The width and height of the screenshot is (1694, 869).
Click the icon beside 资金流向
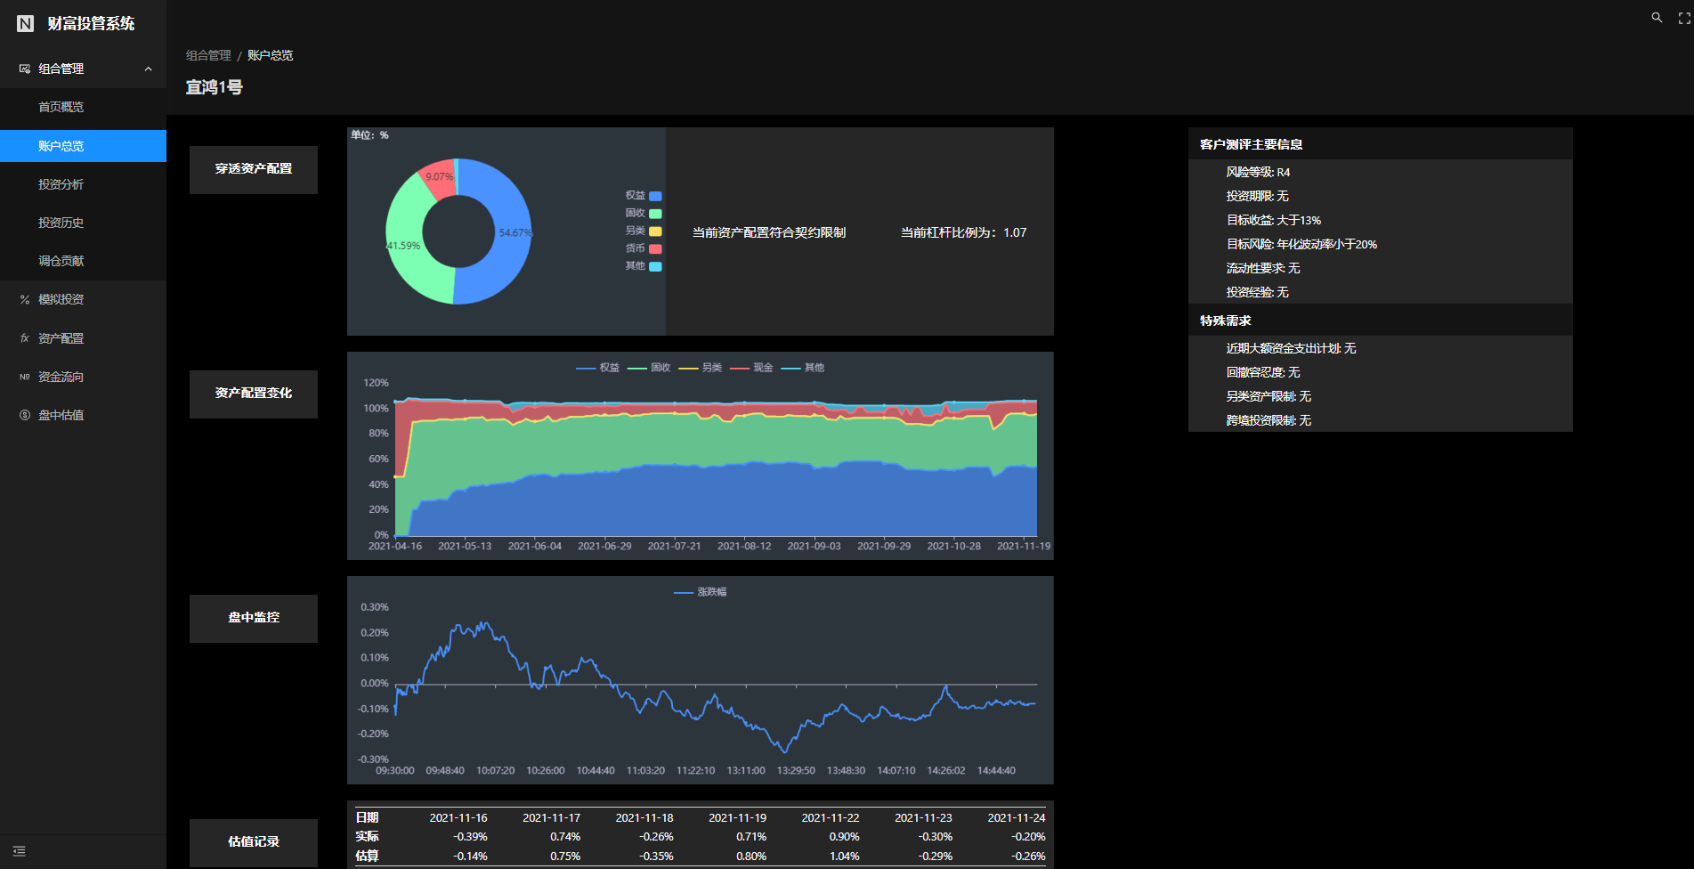click(x=25, y=377)
